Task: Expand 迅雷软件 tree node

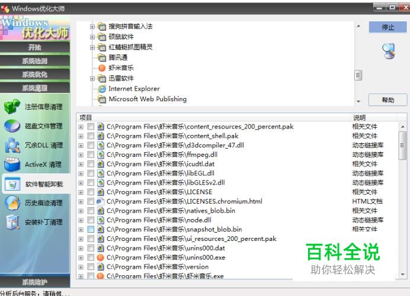Action: (92, 78)
